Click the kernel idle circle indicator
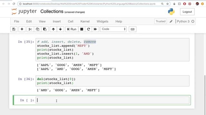 coord(193,21)
